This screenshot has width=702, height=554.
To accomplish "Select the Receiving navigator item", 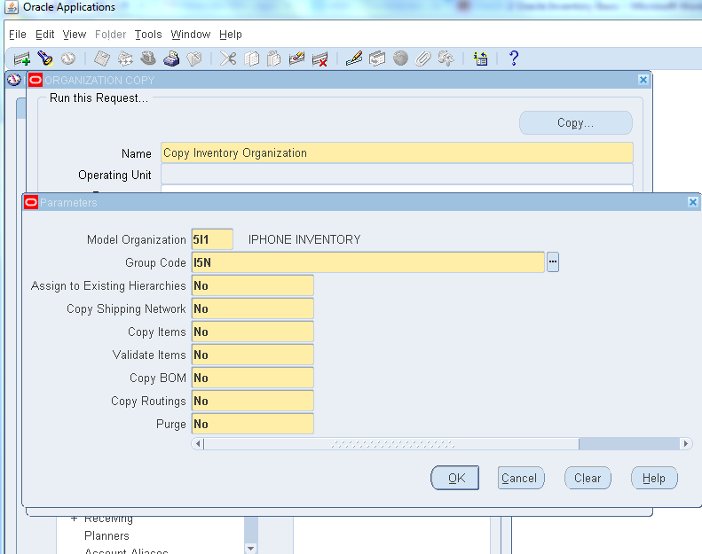I will tap(108, 519).
